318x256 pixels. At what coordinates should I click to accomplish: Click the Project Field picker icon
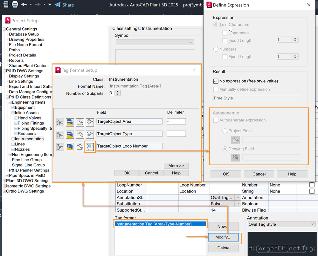click(235, 140)
